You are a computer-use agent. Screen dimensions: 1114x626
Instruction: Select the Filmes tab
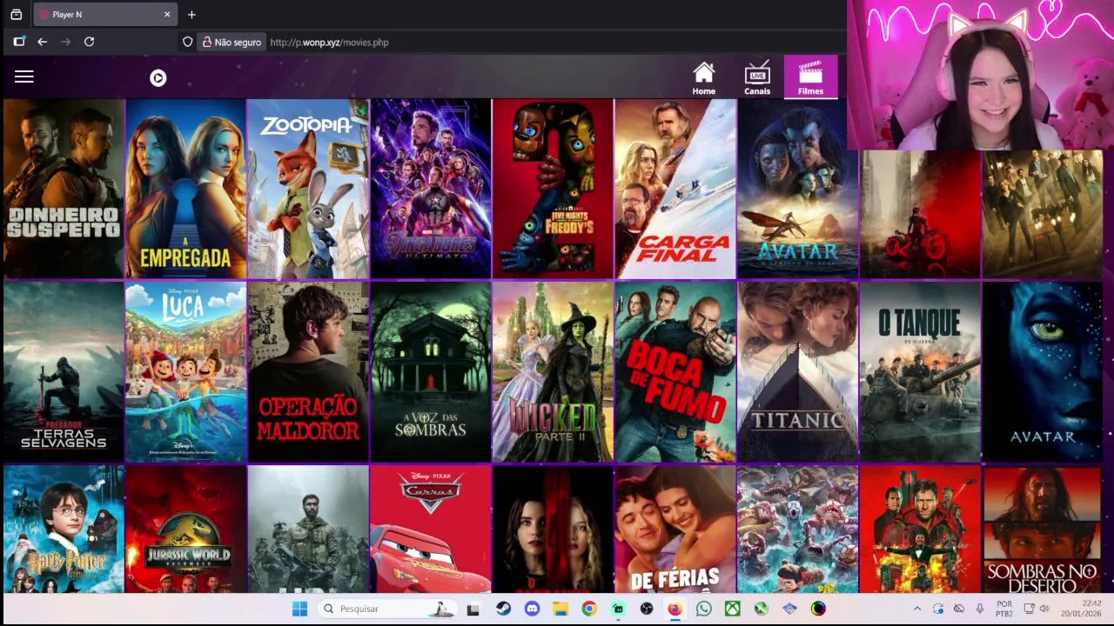pos(810,77)
